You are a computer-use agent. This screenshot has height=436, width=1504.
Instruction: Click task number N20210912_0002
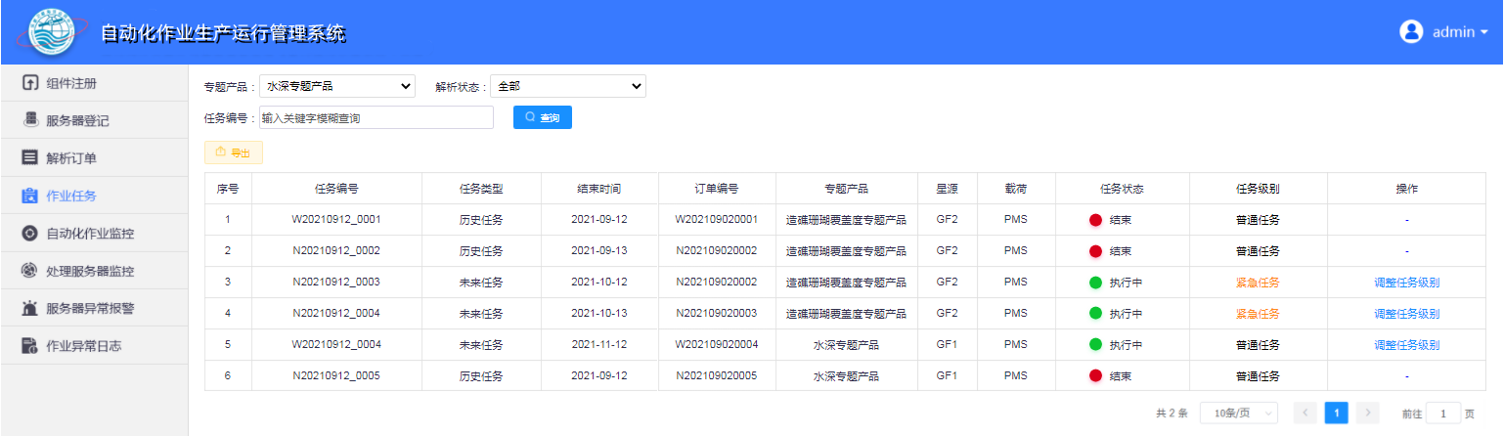(336, 250)
